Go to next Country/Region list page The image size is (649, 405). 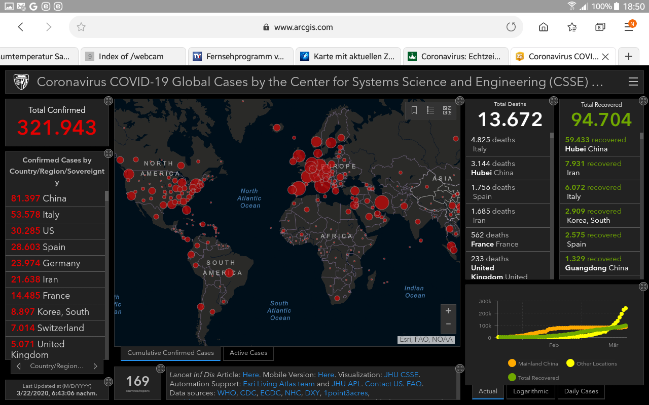95,366
